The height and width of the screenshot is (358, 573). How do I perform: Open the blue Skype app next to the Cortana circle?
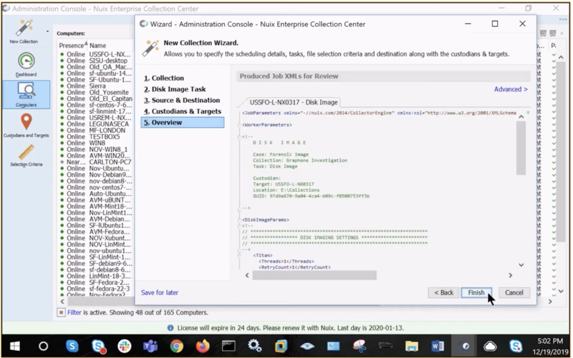(72, 346)
